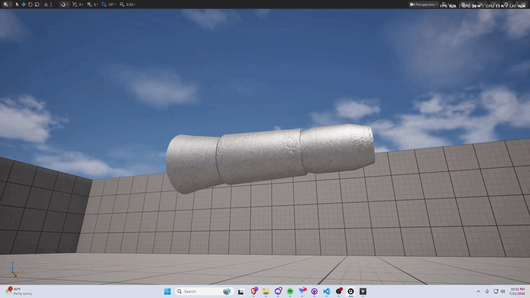
Task: Activate the Rotate gizmo tool
Action: click(x=30, y=5)
